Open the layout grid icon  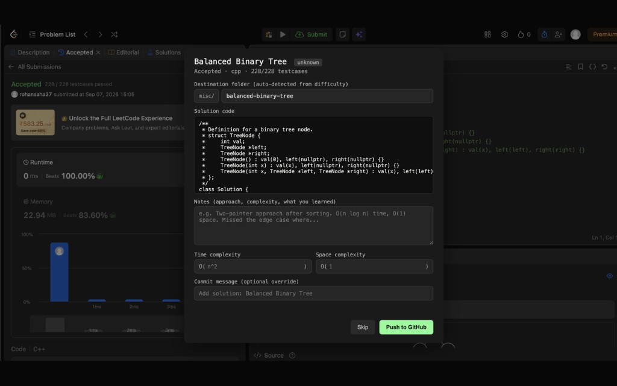coord(487,34)
